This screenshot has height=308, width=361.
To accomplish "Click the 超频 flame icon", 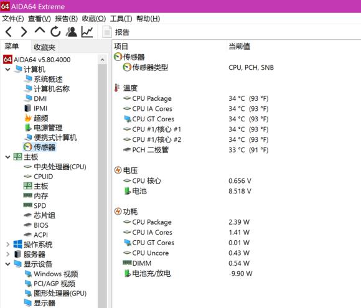I will click(28, 118).
